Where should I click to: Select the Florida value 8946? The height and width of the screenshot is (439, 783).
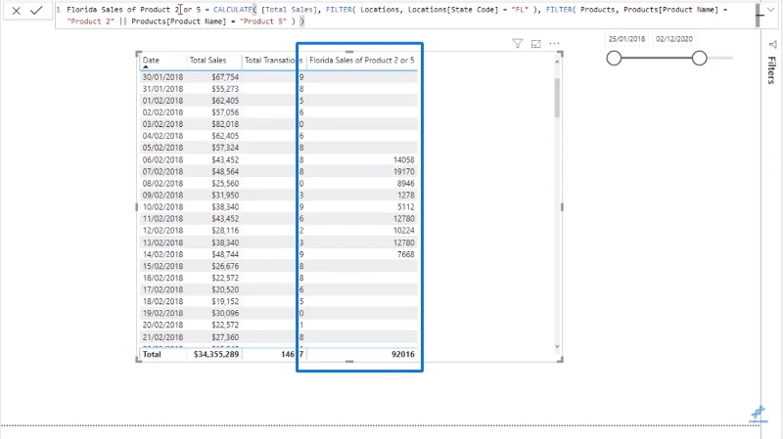pyautogui.click(x=406, y=184)
